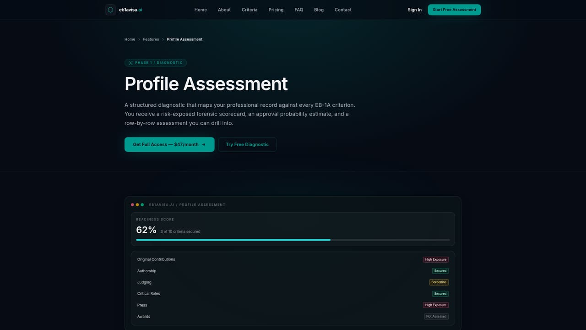Click the Profile Assessment breadcrumb text

coord(184,39)
